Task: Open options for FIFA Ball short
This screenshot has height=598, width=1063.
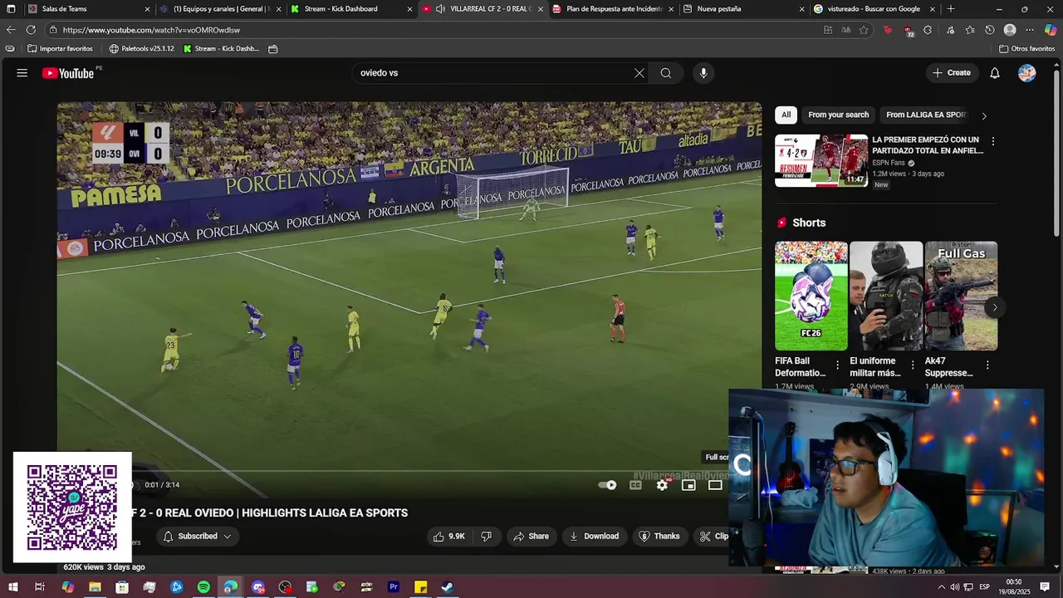Action: point(837,365)
